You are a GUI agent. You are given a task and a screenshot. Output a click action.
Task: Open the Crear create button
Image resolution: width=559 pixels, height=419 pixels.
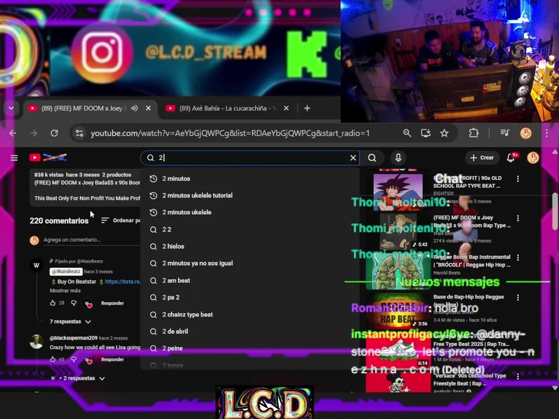pos(482,158)
